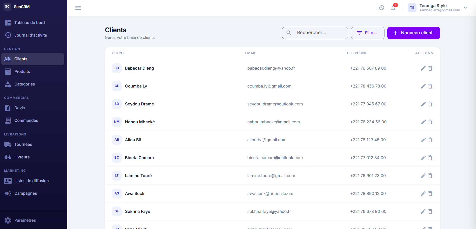Open Tournées deliveries page
The height and width of the screenshot is (229, 476).
coord(33,145)
